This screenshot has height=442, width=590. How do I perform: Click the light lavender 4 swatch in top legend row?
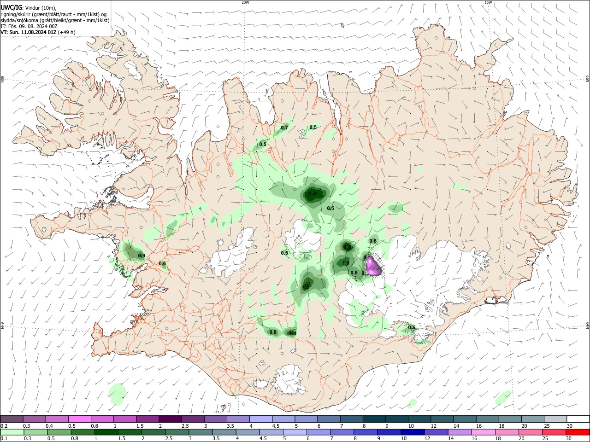[261, 419]
